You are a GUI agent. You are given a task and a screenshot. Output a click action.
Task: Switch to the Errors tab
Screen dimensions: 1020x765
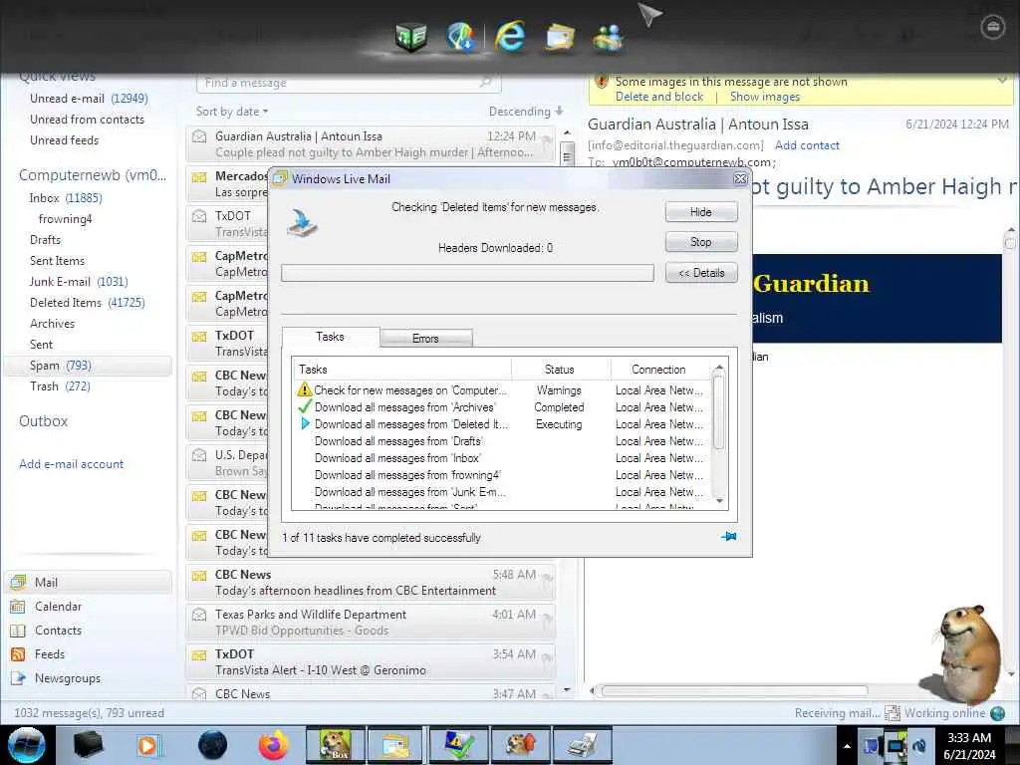[425, 339]
